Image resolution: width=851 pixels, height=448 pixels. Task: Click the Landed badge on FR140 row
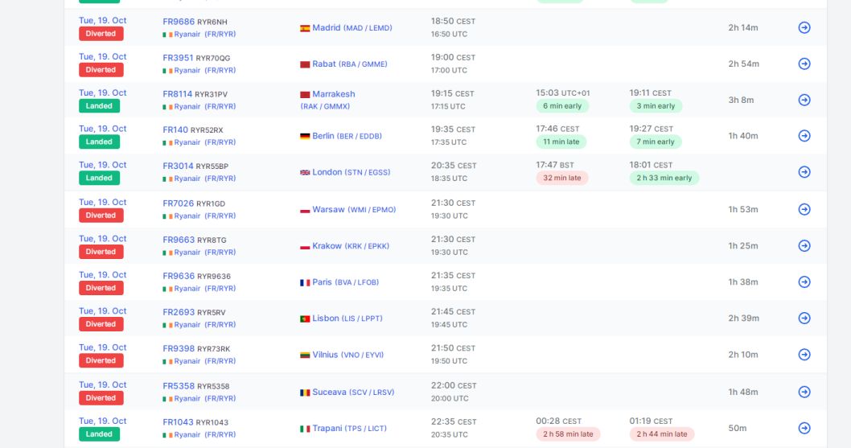click(x=99, y=142)
